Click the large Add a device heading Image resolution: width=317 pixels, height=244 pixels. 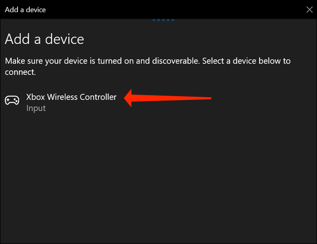tap(44, 39)
